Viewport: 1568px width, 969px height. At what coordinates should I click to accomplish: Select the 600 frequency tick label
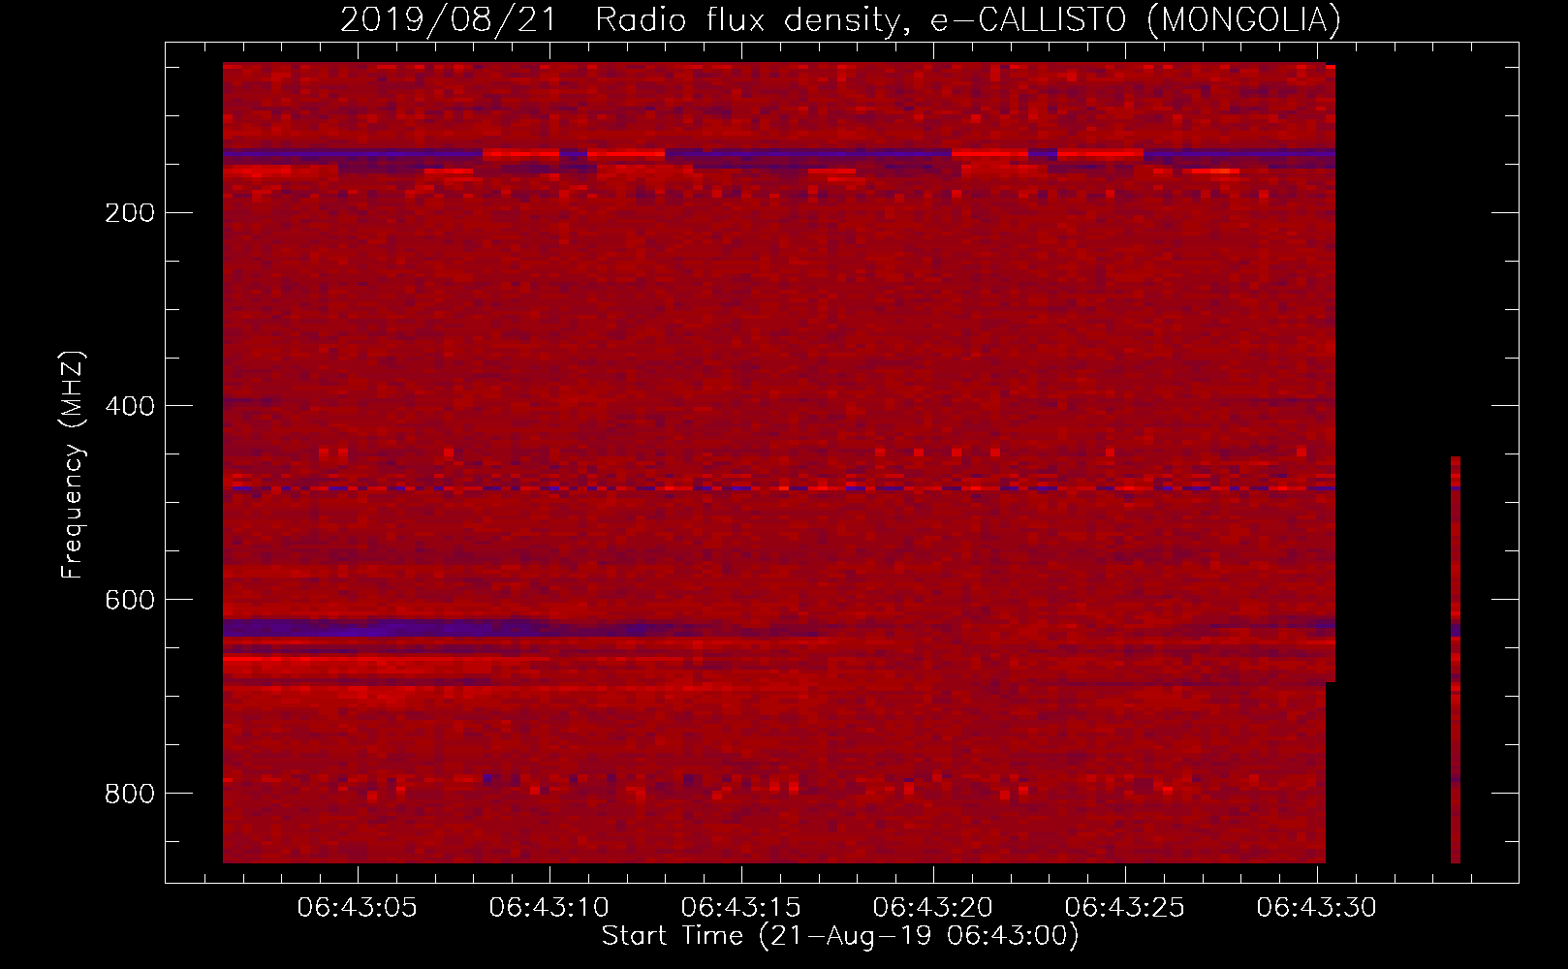130,600
